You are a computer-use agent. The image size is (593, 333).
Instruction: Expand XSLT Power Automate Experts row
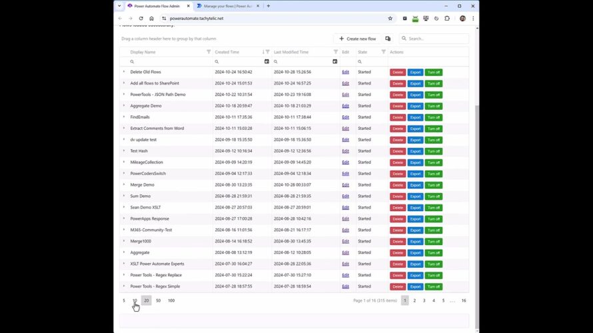pos(124,264)
